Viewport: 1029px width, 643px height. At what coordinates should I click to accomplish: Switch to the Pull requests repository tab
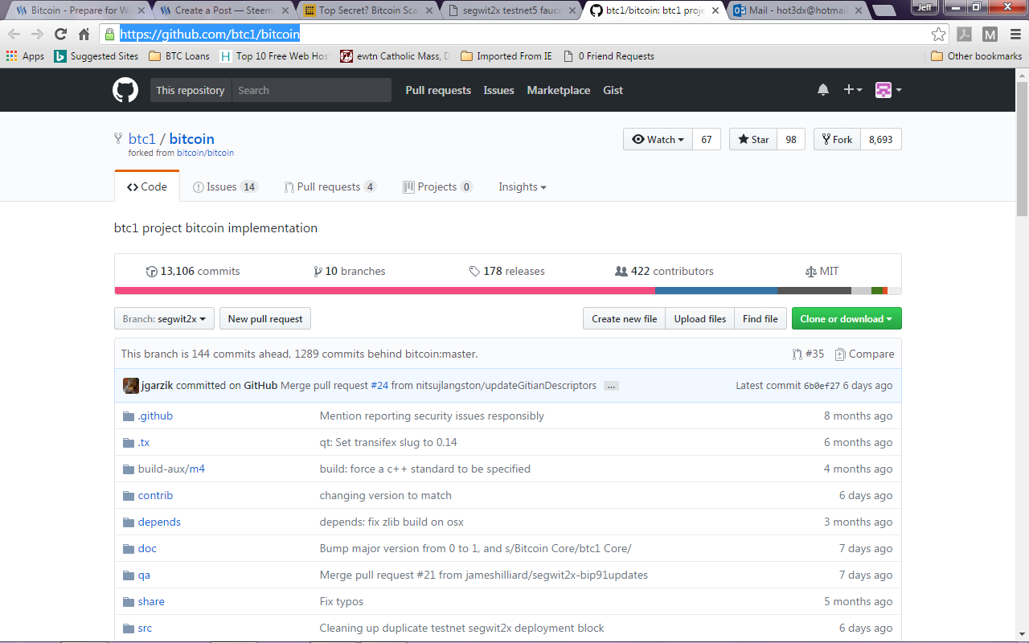pos(330,186)
